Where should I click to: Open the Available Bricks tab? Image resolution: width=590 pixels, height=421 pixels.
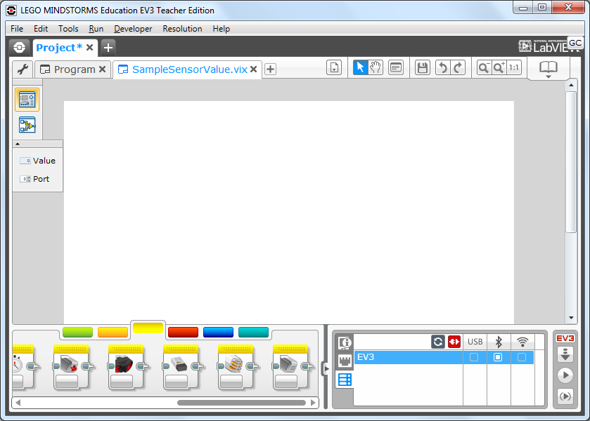coord(345,380)
